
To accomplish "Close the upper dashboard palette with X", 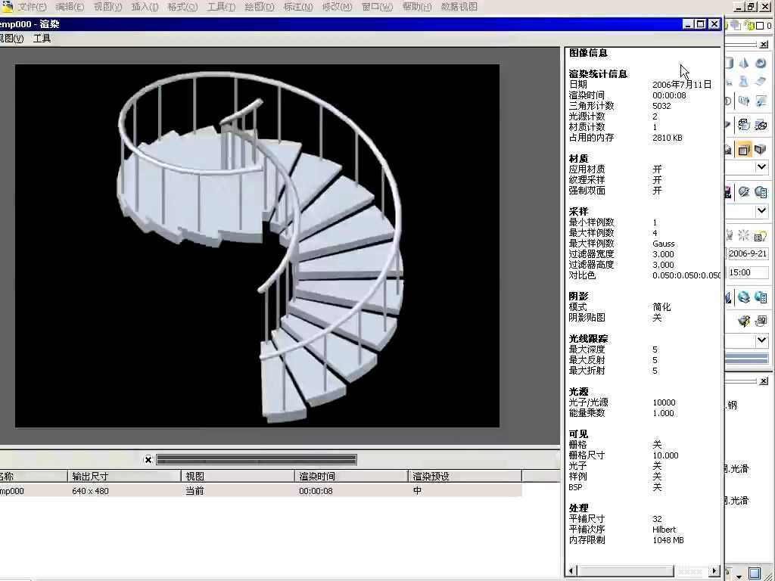I will click(x=763, y=45).
